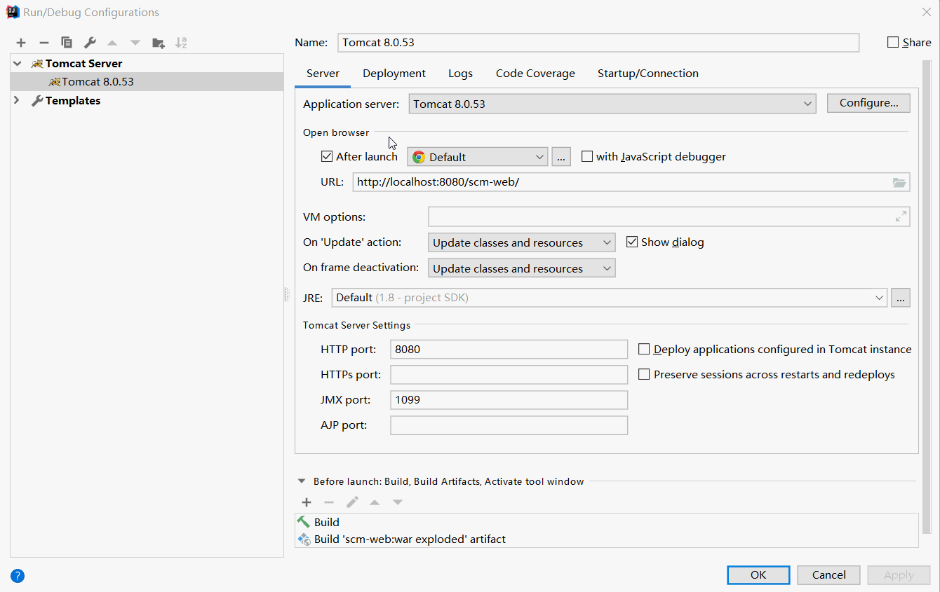This screenshot has height=592, width=940.
Task: Check Deploy applications configured in Tomcat instance
Action: (644, 349)
